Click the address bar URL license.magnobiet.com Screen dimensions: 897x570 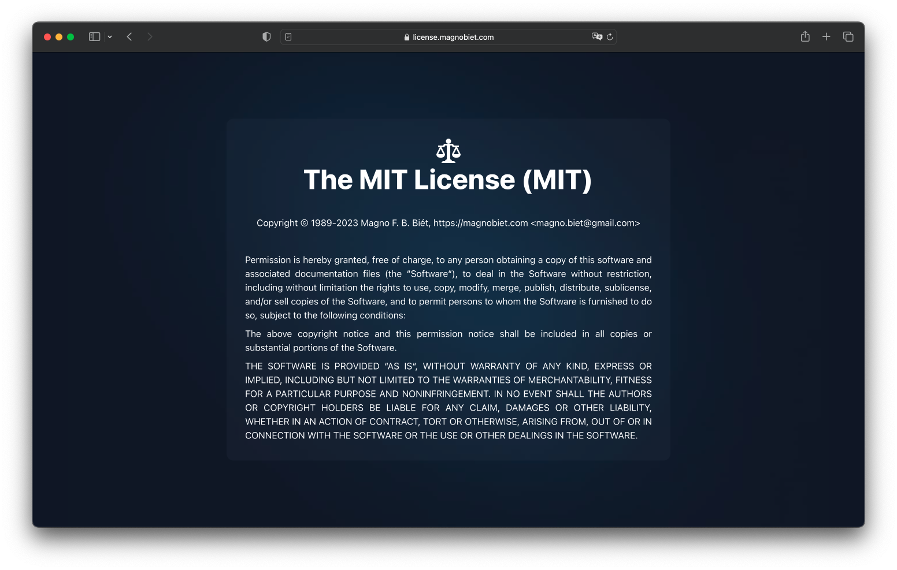[x=453, y=37]
